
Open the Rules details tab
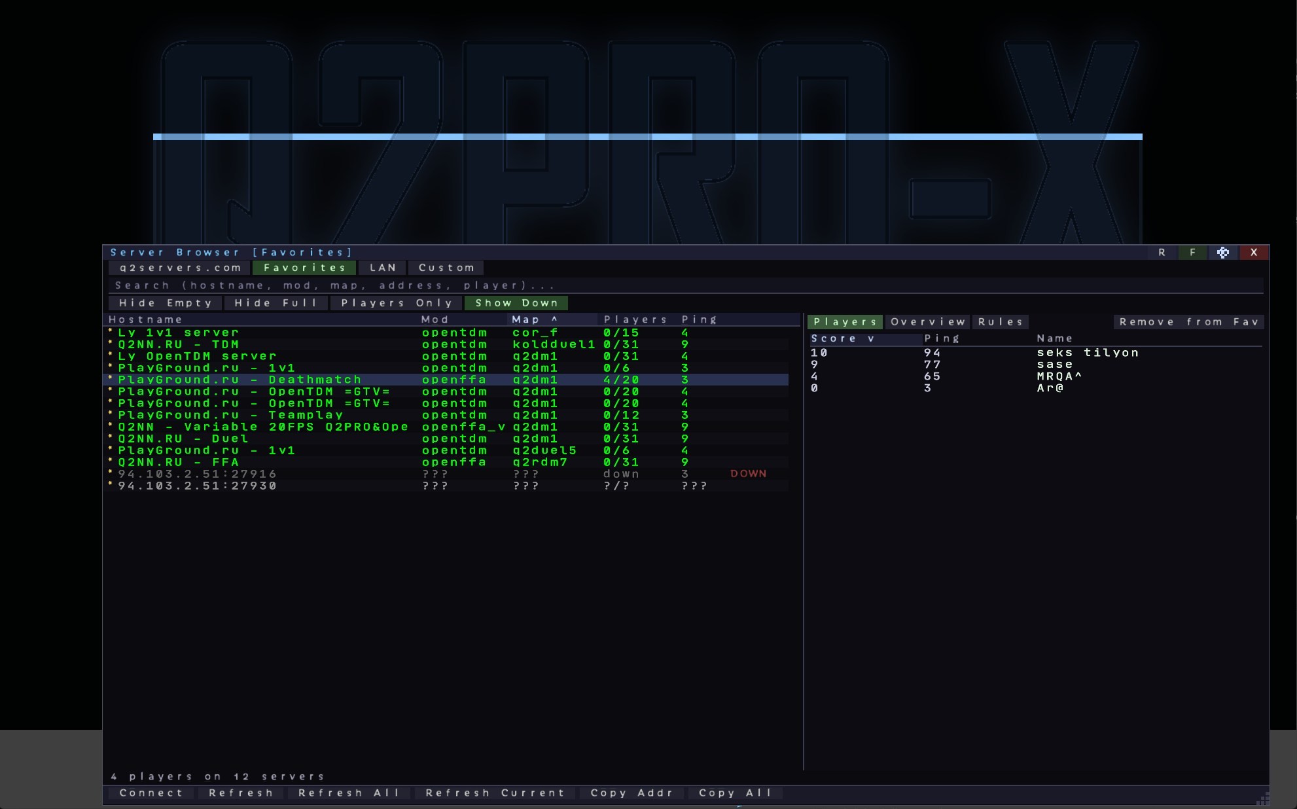1001,322
